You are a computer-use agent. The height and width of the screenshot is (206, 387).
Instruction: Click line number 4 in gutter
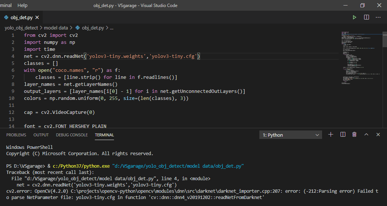(13, 56)
